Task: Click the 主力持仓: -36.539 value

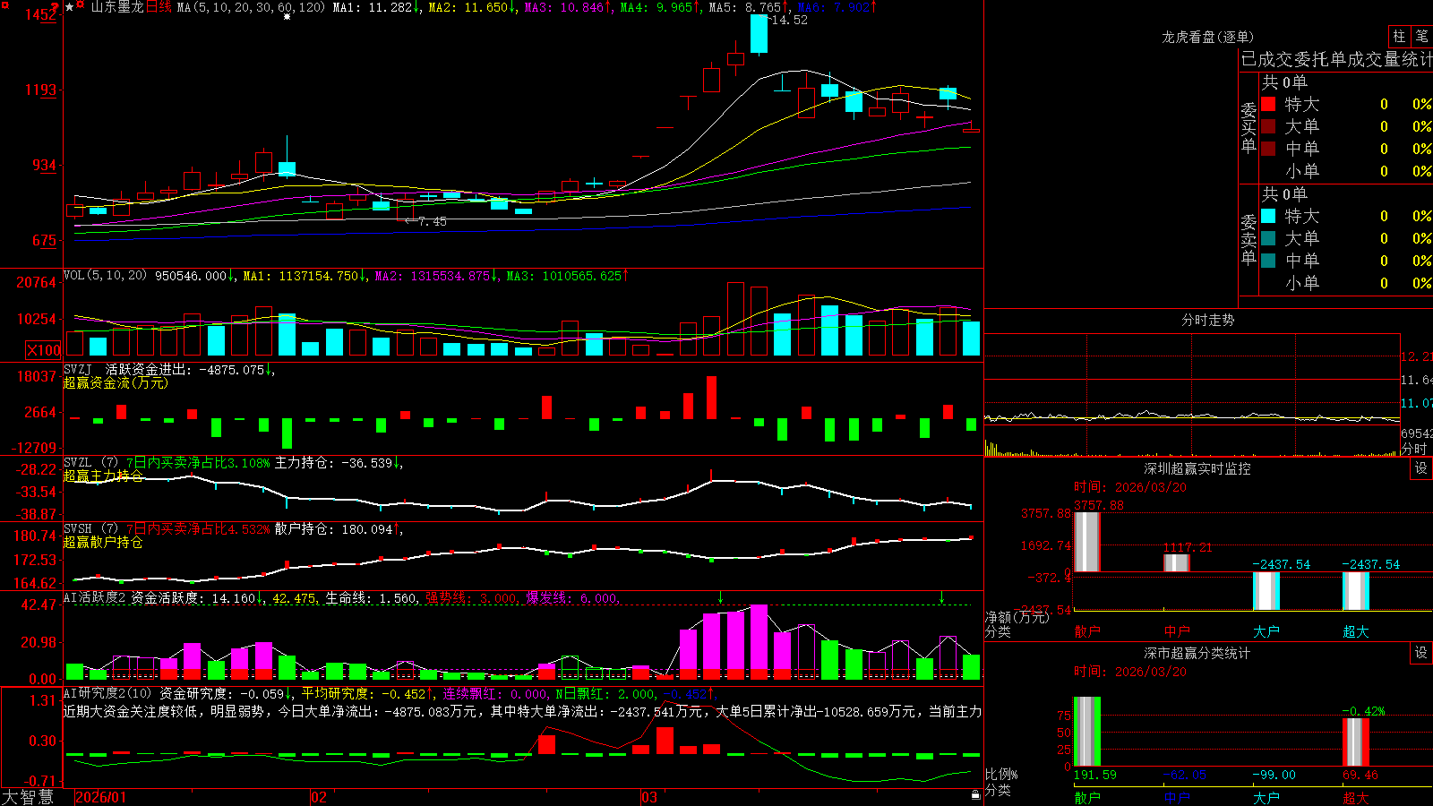Action: pyautogui.click(x=333, y=463)
